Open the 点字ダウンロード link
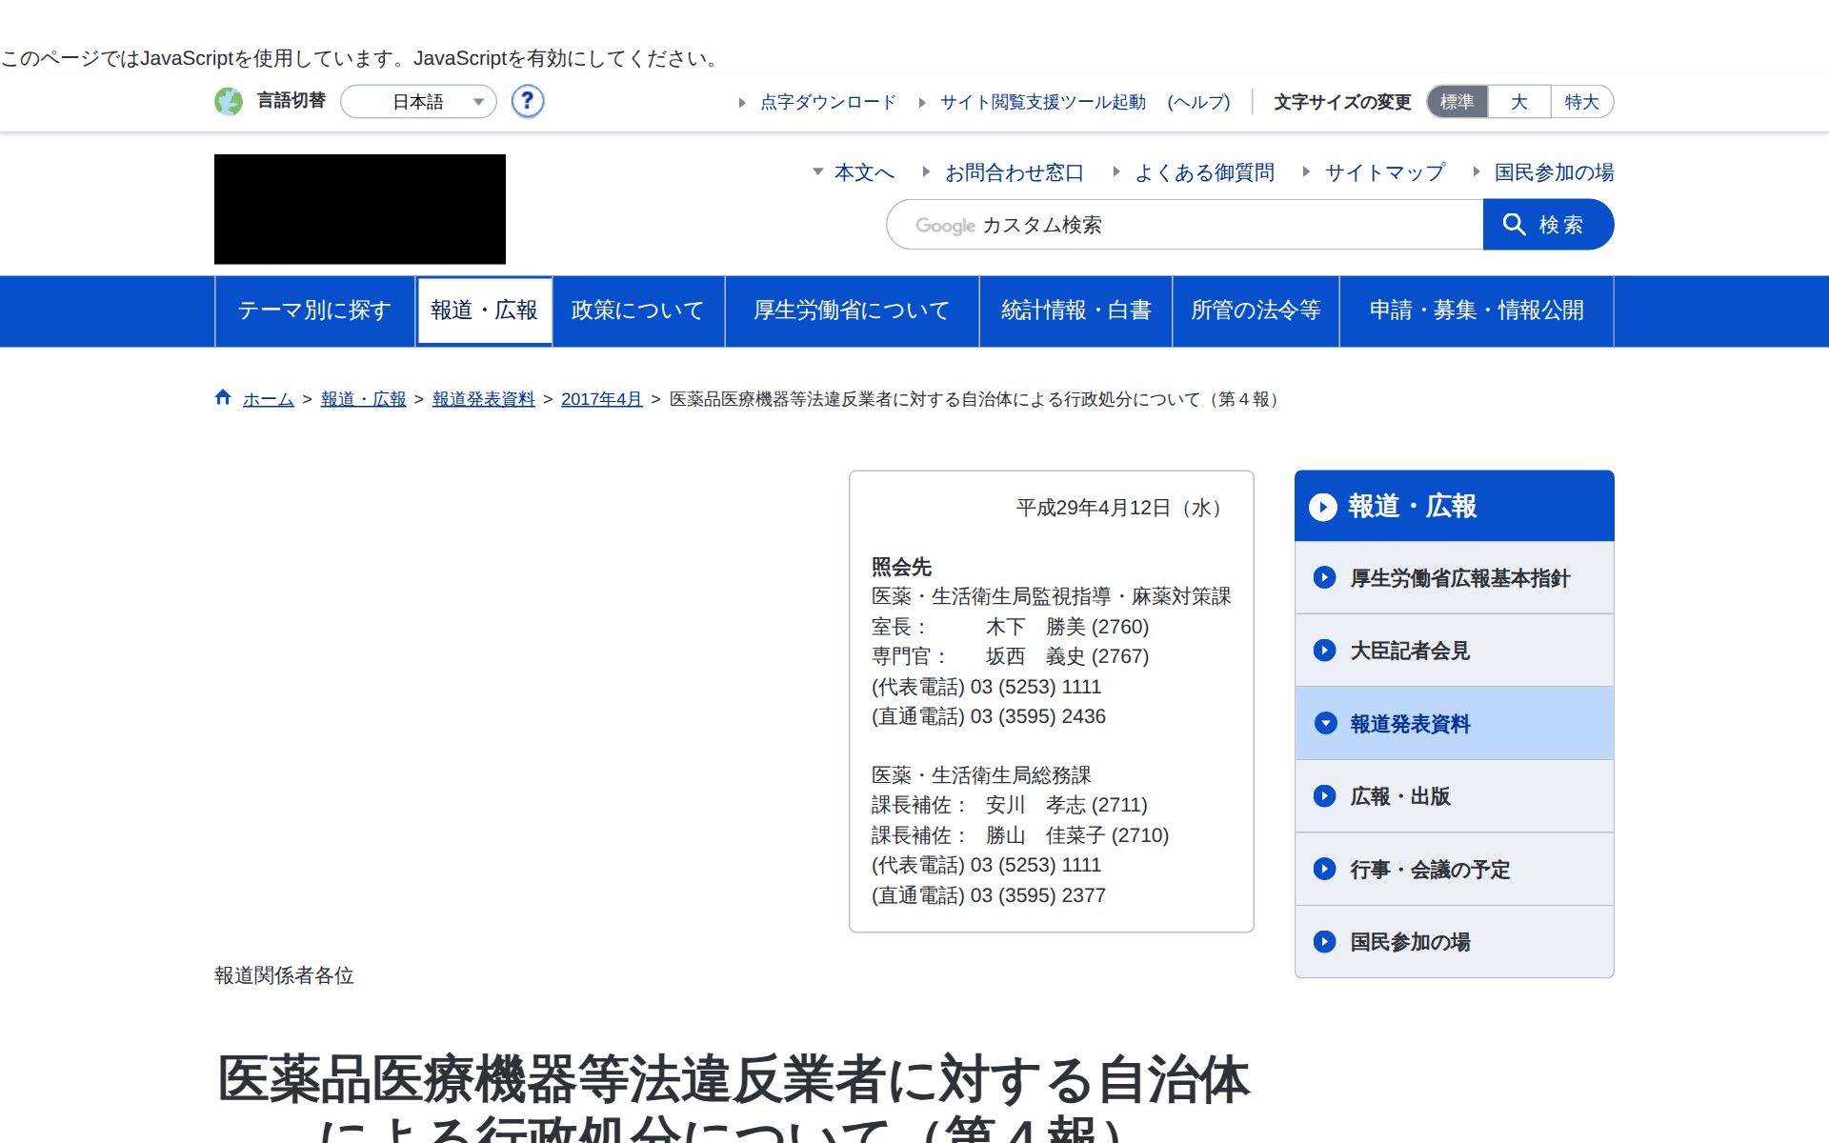The height and width of the screenshot is (1143, 1829). [x=827, y=102]
